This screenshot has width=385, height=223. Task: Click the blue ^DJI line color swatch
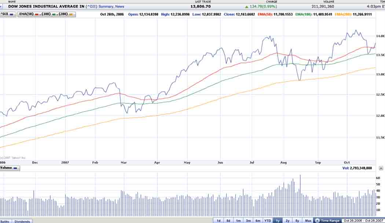[12, 14]
